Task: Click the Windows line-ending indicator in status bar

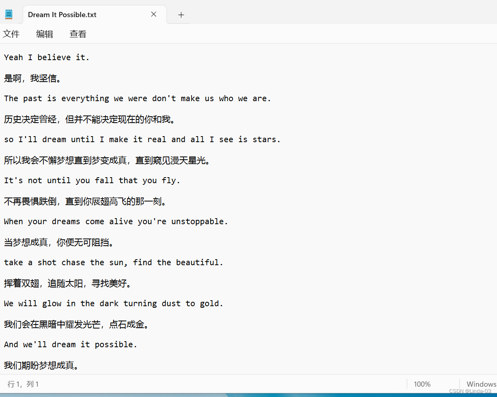Action: pyautogui.click(x=481, y=384)
